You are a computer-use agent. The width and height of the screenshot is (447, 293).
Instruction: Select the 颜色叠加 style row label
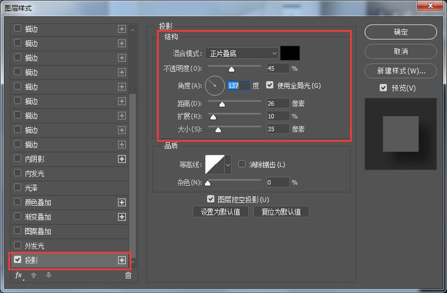click(38, 202)
